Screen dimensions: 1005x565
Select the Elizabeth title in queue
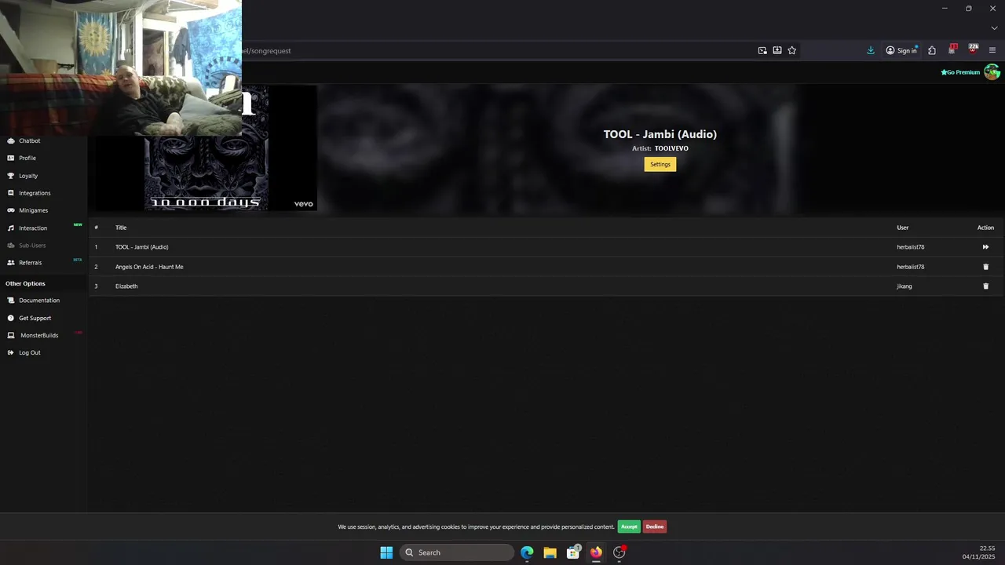point(126,286)
